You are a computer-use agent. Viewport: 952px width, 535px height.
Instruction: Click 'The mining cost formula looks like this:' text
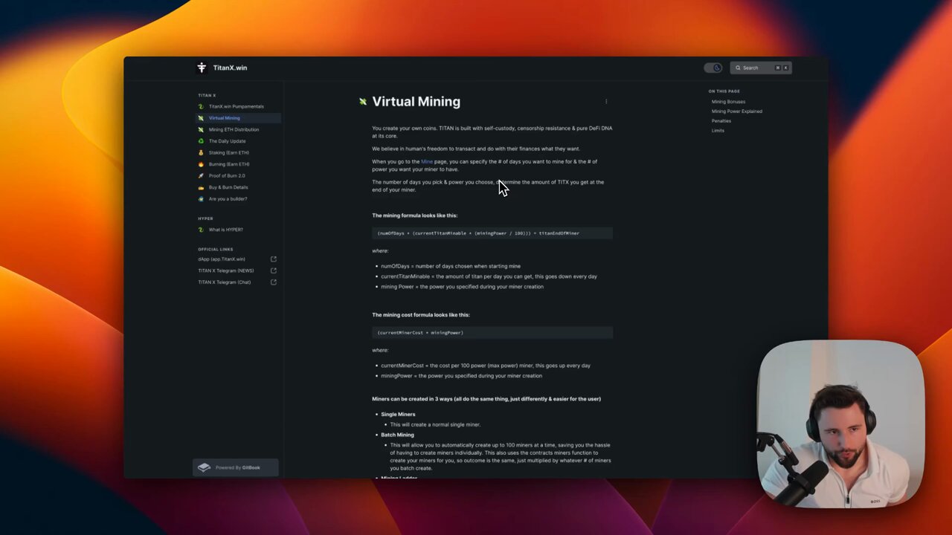tap(421, 315)
